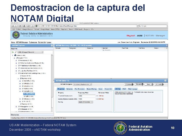
Task: Open the News bookmark menu
Action: 55,29
